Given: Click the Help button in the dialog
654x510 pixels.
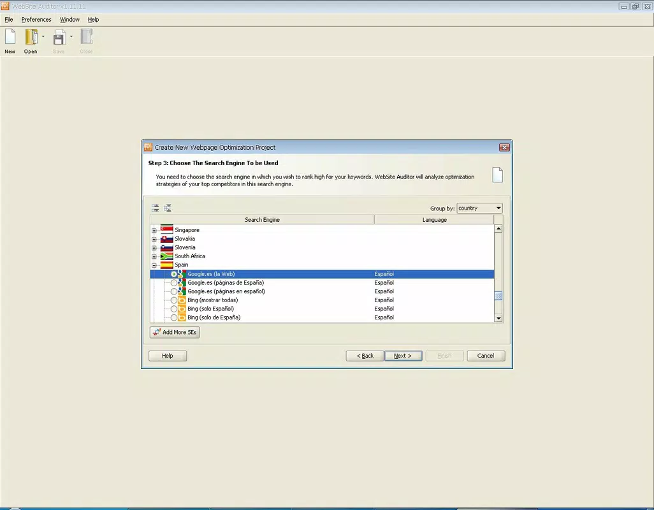Looking at the screenshot, I should [x=168, y=356].
